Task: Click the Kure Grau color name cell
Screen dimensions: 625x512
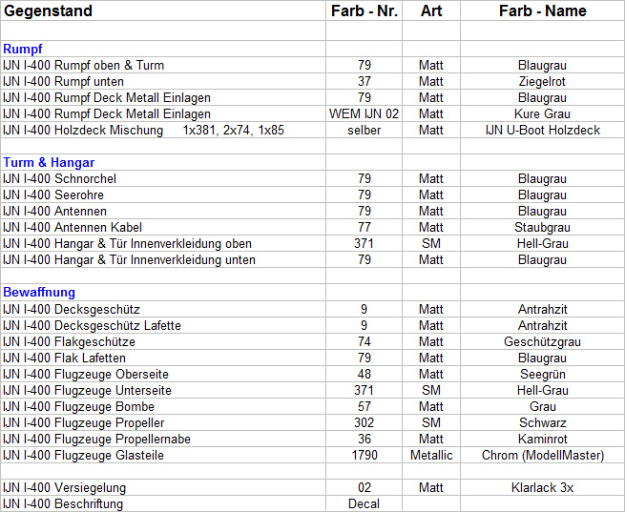Action: click(x=542, y=114)
